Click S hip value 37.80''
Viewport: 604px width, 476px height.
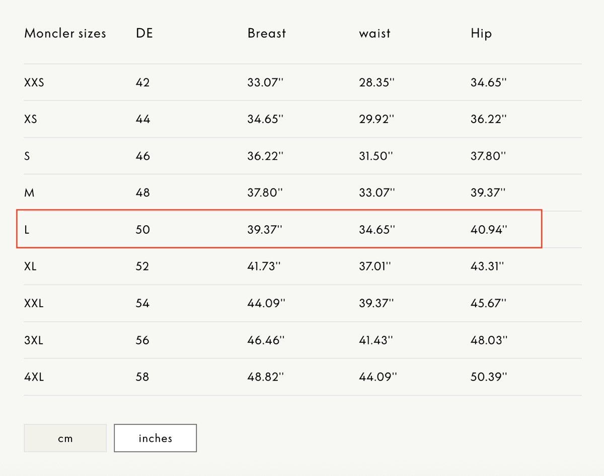(x=488, y=156)
